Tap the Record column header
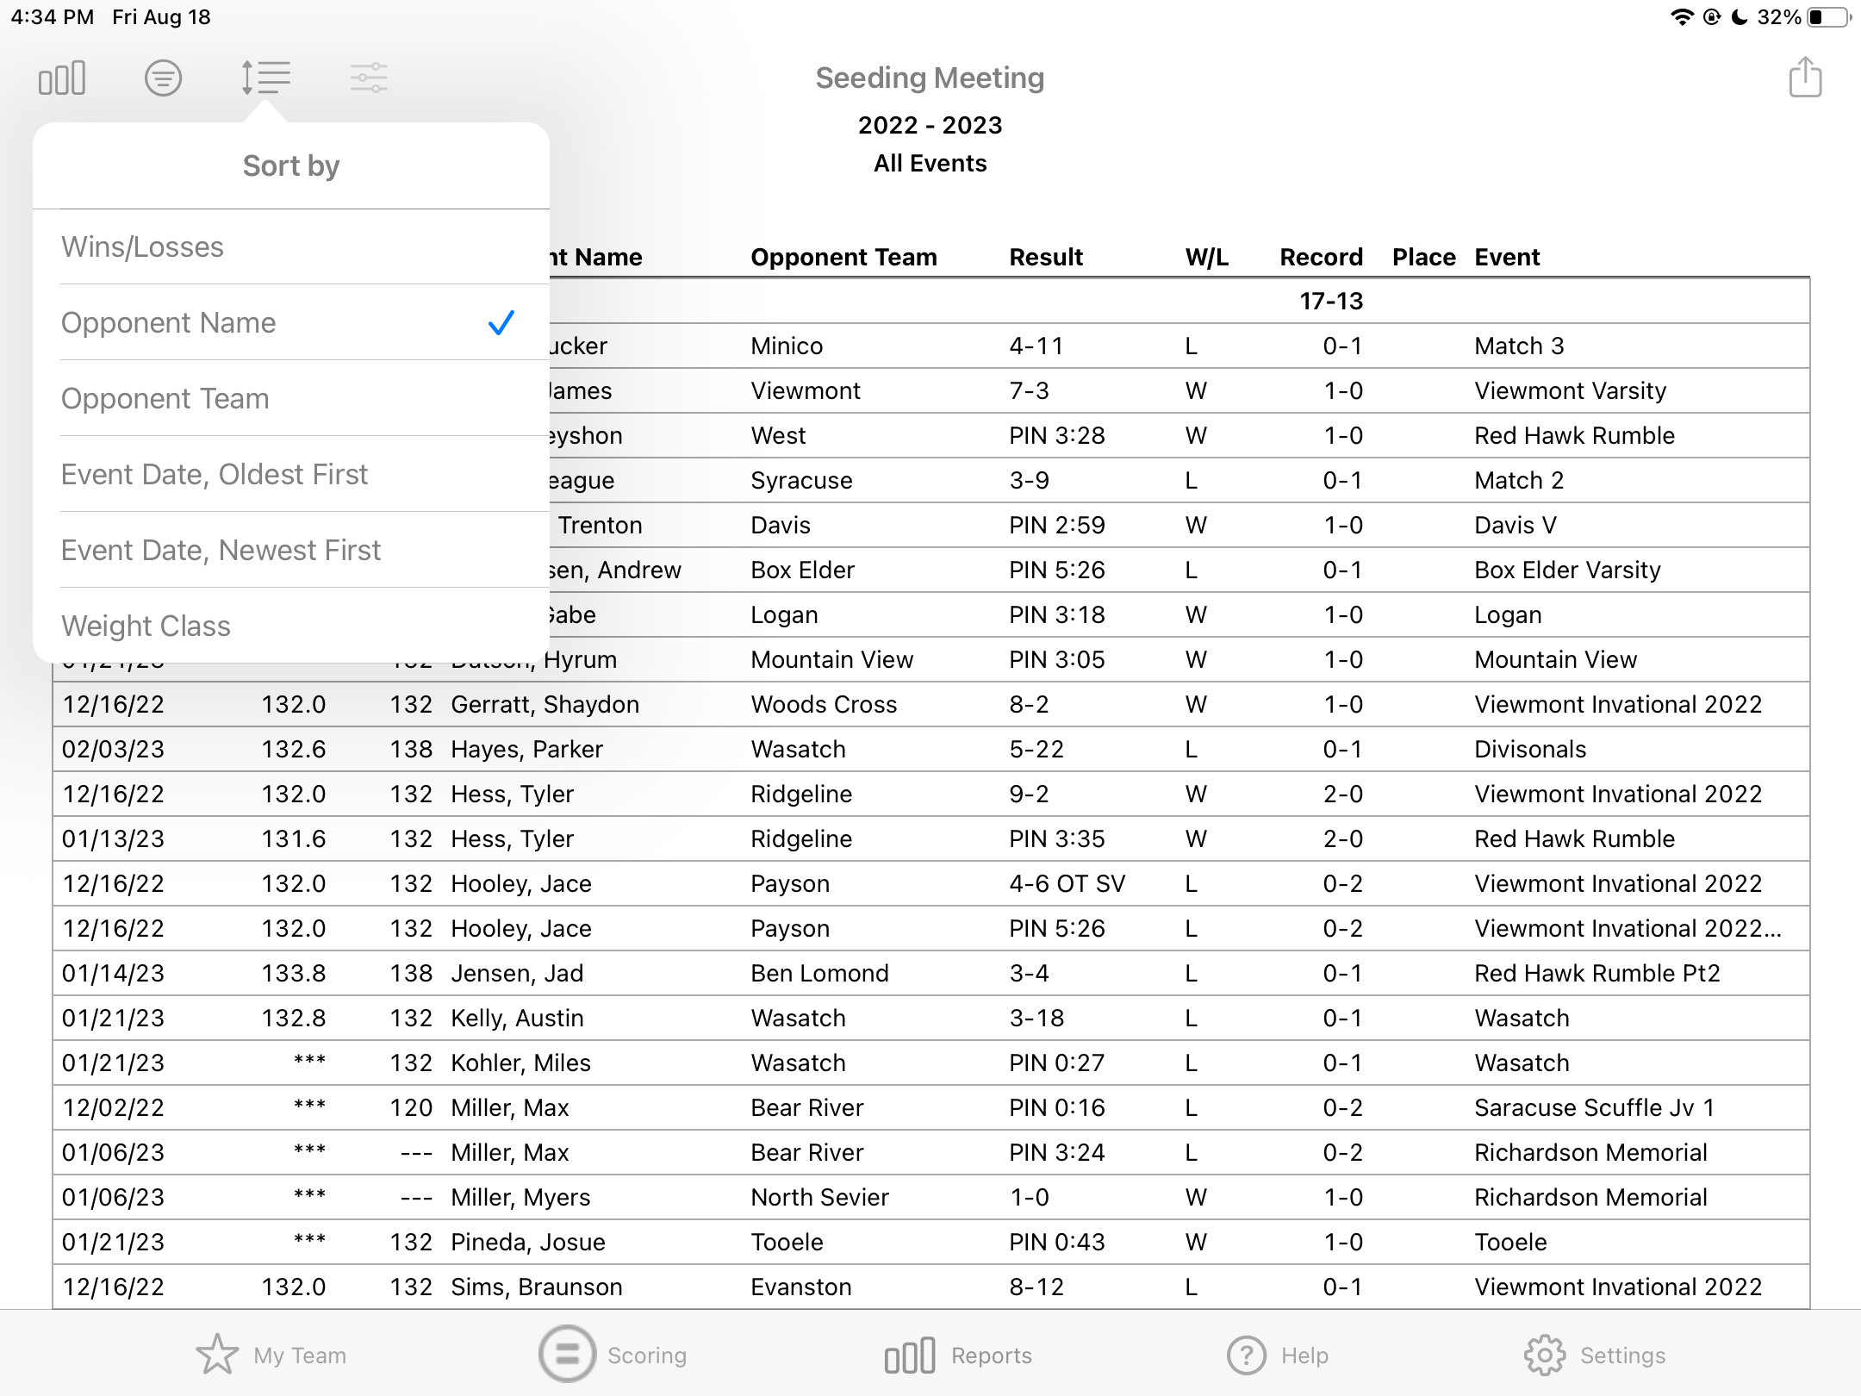 click(1321, 257)
